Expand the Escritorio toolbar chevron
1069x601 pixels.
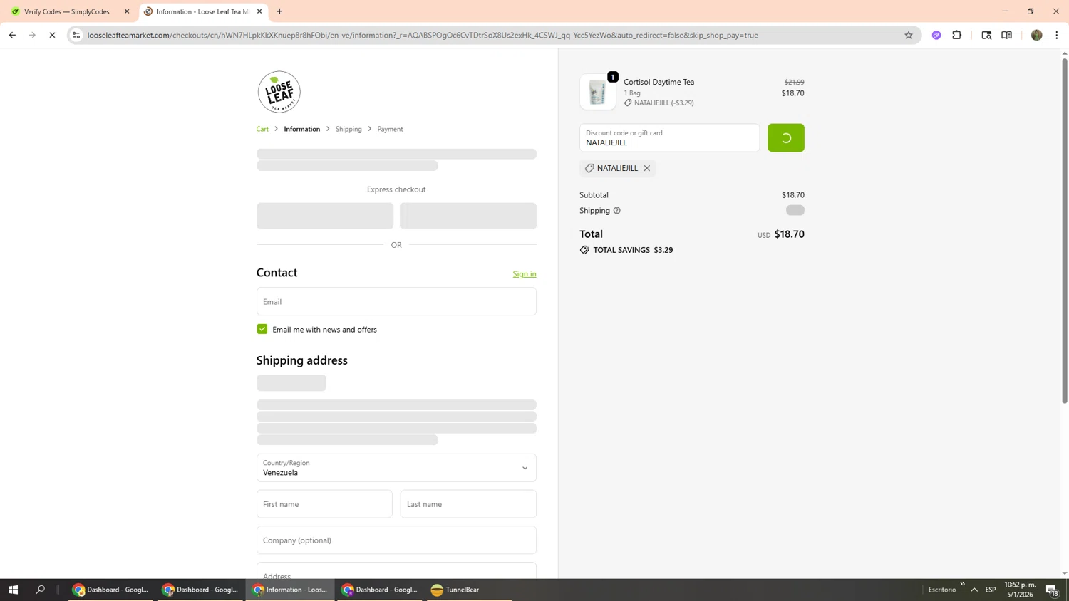tap(962, 585)
